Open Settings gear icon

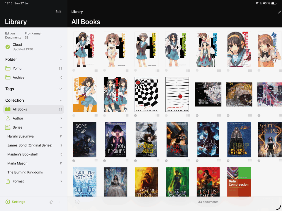point(8,202)
